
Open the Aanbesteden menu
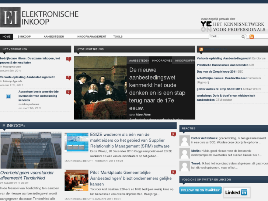point(54,37)
